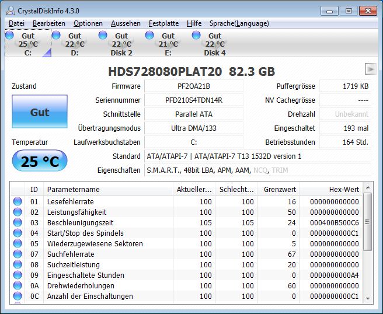The height and width of the screenshot is (314, 383).
Task: Switch to the Disk 2 tab
Action: 121,43
